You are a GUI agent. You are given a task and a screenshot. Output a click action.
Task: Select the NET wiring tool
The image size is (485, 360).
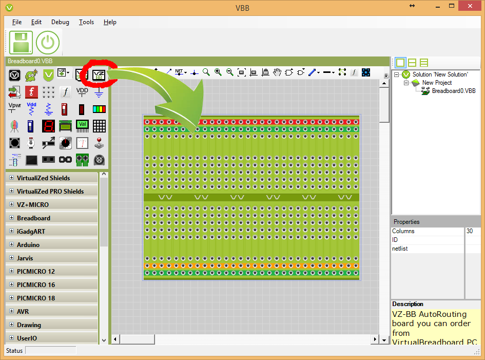(179, 72)
